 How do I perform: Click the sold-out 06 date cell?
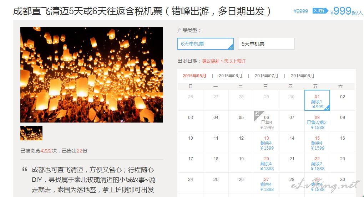[x=267, y=121]
